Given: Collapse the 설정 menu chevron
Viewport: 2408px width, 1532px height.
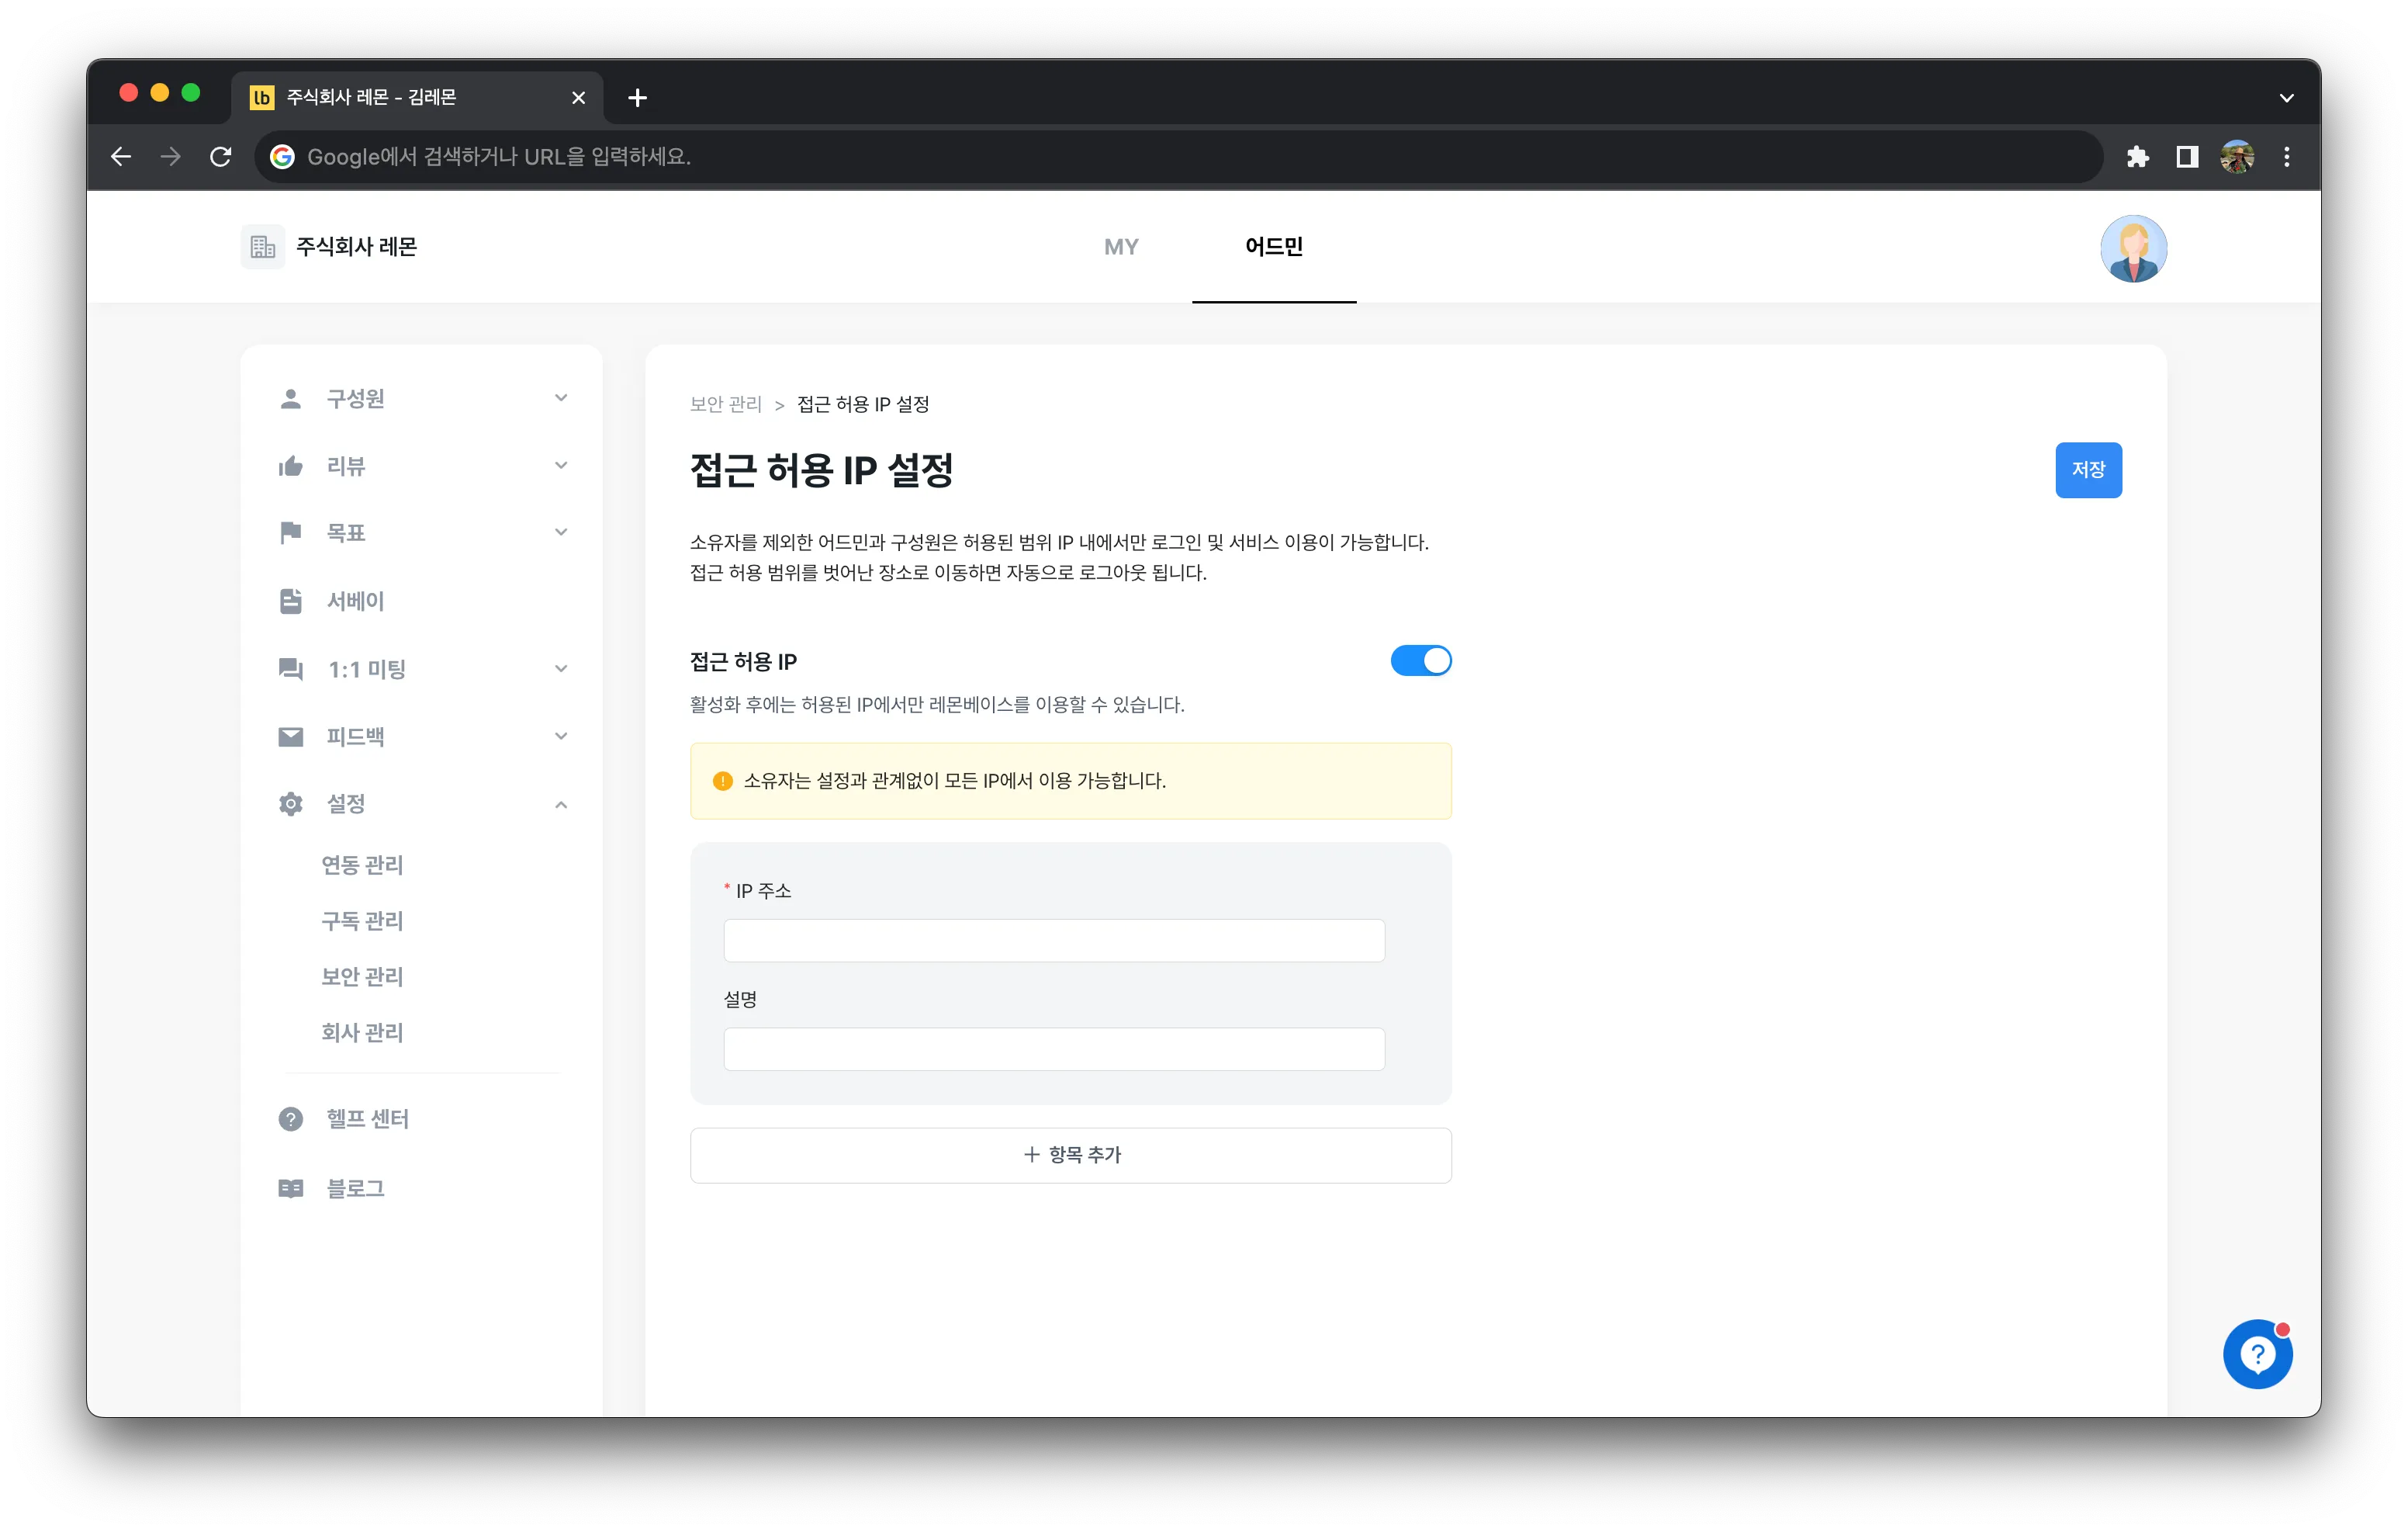Looking at the screenshot, I should [560, 803].
